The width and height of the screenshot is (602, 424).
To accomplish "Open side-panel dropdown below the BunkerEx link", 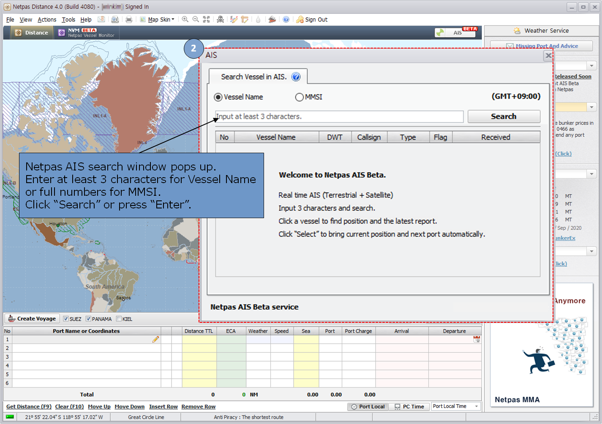I will click(591, 251).
